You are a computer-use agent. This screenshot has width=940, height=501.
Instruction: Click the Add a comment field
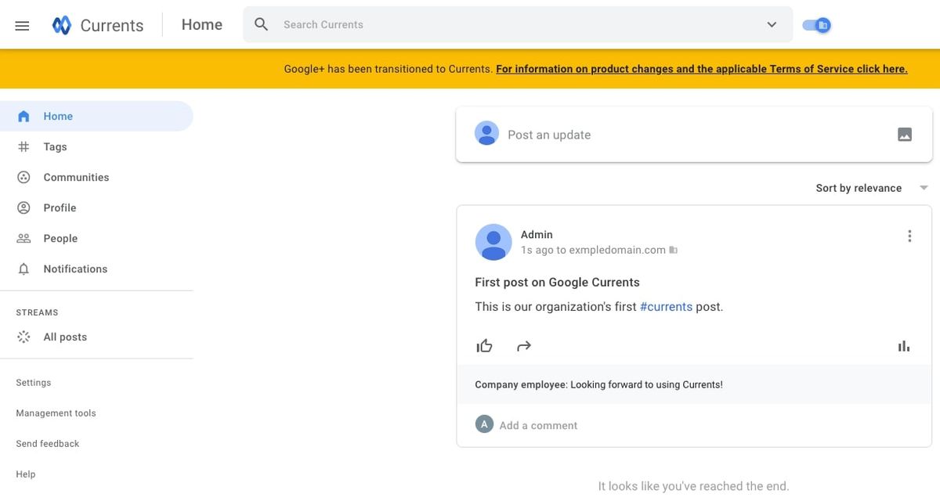(x=538, y=424)
